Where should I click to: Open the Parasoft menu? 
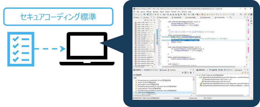click(174, 12)
